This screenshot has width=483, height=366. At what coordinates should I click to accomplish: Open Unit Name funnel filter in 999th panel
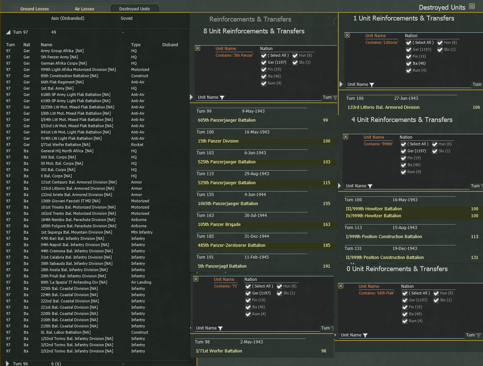click(x=370, y=186)
